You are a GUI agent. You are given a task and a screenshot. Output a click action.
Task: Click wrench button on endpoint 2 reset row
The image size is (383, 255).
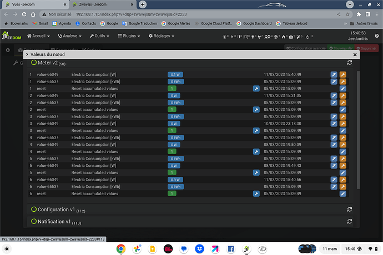(x=256, y=110)
